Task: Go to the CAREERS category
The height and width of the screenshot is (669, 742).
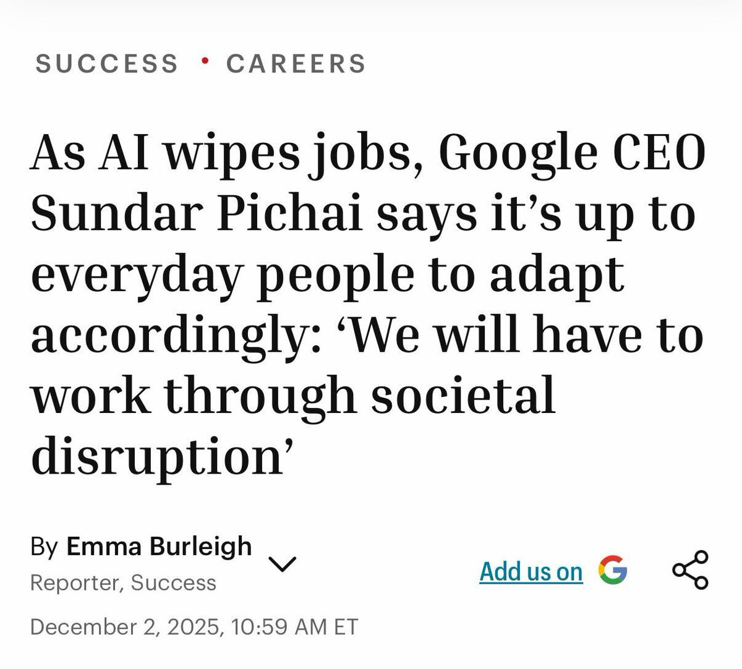Action: pyautogui.click(x=296, y=64)
